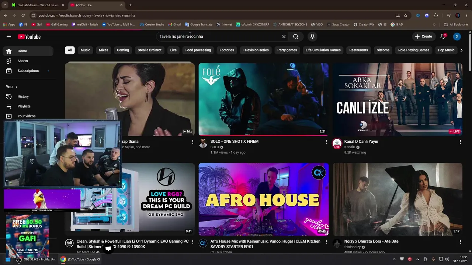Screen dimensions: 472x265
Task: Open Chrome media control icon
Action: click(449, 15)
